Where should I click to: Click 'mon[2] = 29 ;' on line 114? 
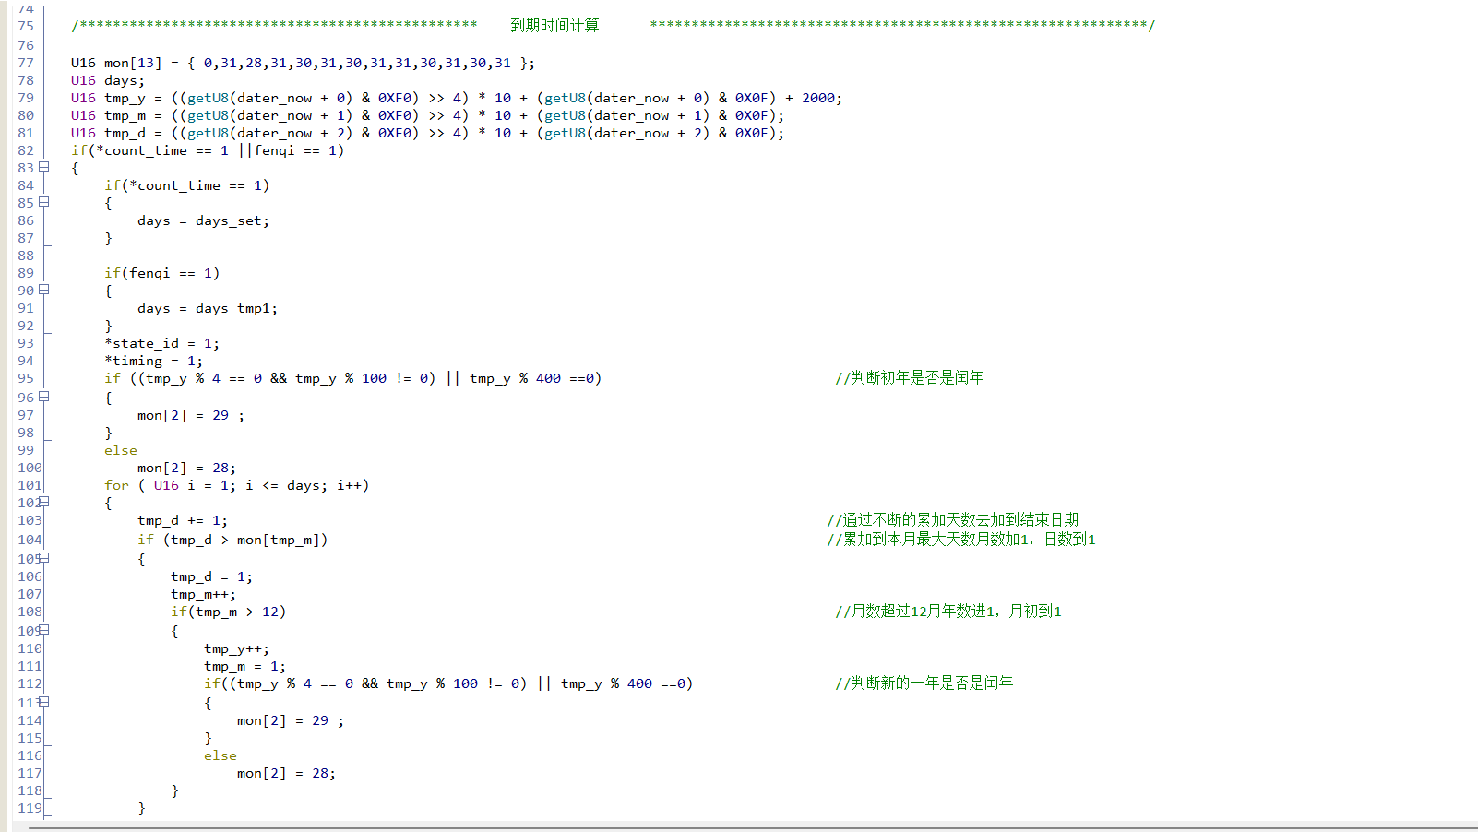coord(291,720)
